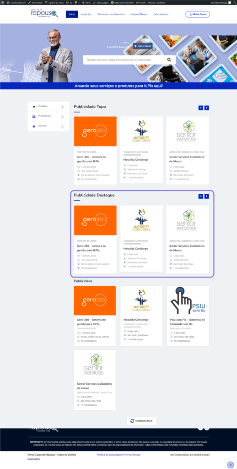Click the Minha Conta button
The height and width of the screenshot is (469, 237).
pos(198,14)
